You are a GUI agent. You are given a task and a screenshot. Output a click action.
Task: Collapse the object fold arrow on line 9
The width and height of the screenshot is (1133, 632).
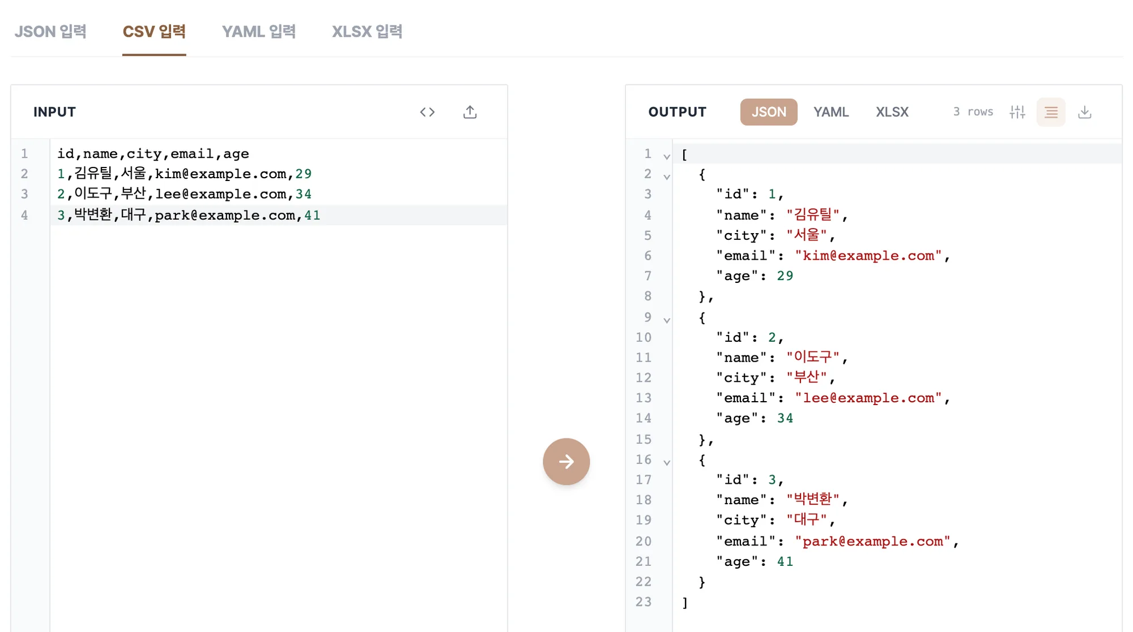point(667,321)
